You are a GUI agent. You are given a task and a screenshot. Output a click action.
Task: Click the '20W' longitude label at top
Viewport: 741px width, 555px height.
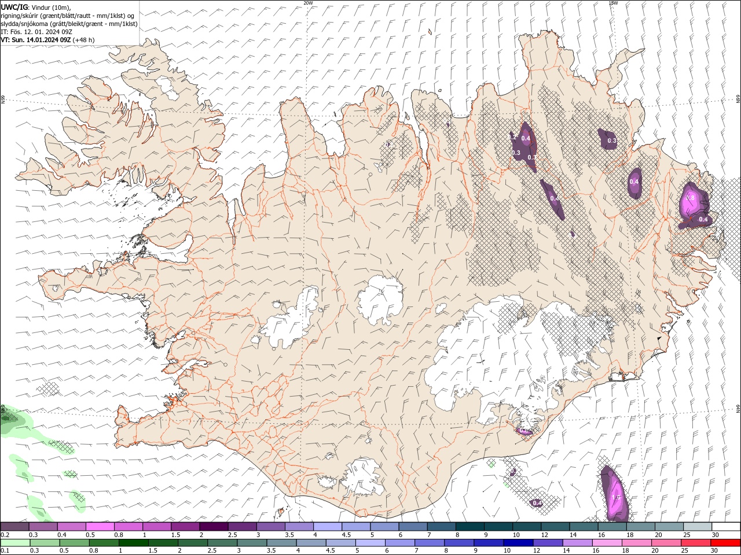click(308, 3)
